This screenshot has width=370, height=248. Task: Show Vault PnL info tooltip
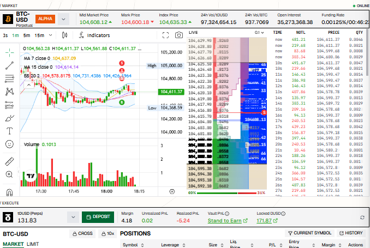tap(227, 214)
